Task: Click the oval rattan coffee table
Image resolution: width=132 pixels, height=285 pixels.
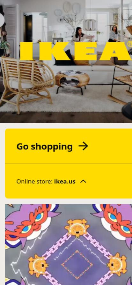Action: (x=72, y=81)
